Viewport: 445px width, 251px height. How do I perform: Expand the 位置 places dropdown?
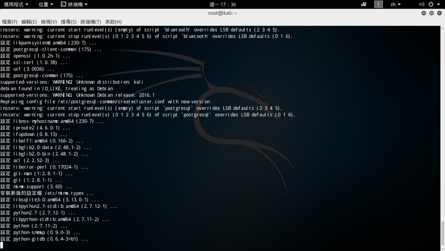[x=46, y=5]
